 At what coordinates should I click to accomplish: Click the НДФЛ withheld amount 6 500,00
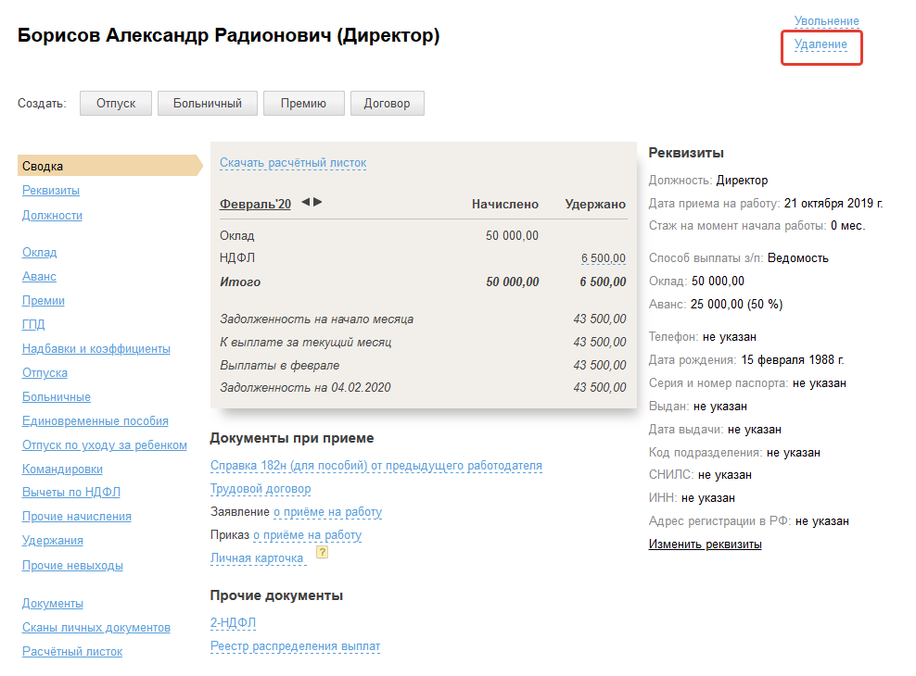603,258
